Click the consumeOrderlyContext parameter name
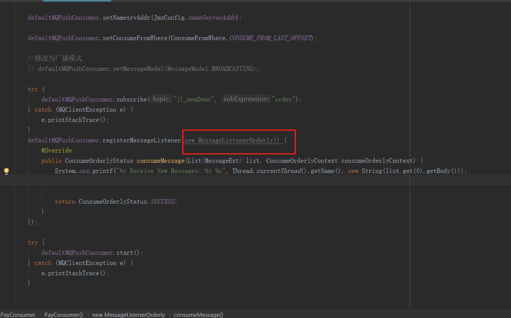 [377, 161]
